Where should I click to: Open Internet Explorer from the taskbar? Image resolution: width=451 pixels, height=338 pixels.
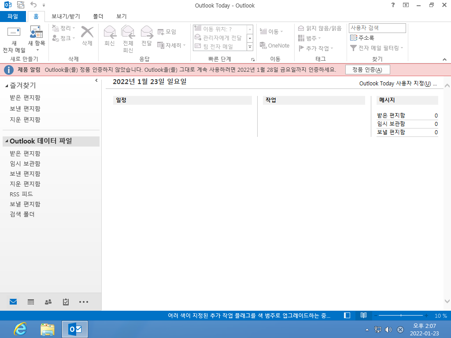tap(20, 329)
